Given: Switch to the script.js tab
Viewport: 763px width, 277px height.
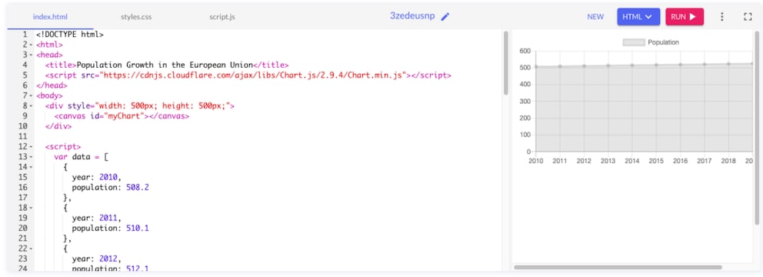Looking at the screenshot, I should (222, 17).
